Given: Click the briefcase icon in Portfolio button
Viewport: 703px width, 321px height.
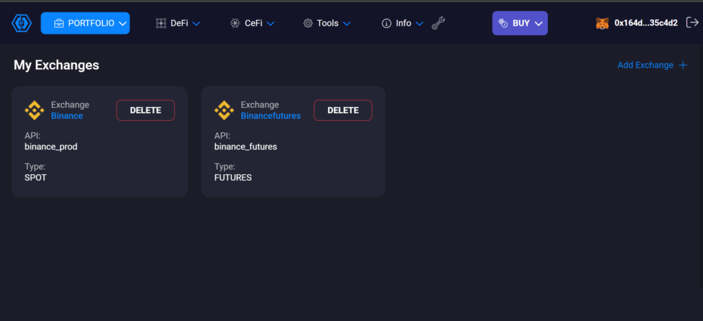Looking at the screenshot, I should click(x=59, y=23).
